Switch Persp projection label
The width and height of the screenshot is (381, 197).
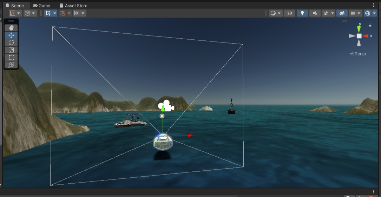click(x=358, y=54)
